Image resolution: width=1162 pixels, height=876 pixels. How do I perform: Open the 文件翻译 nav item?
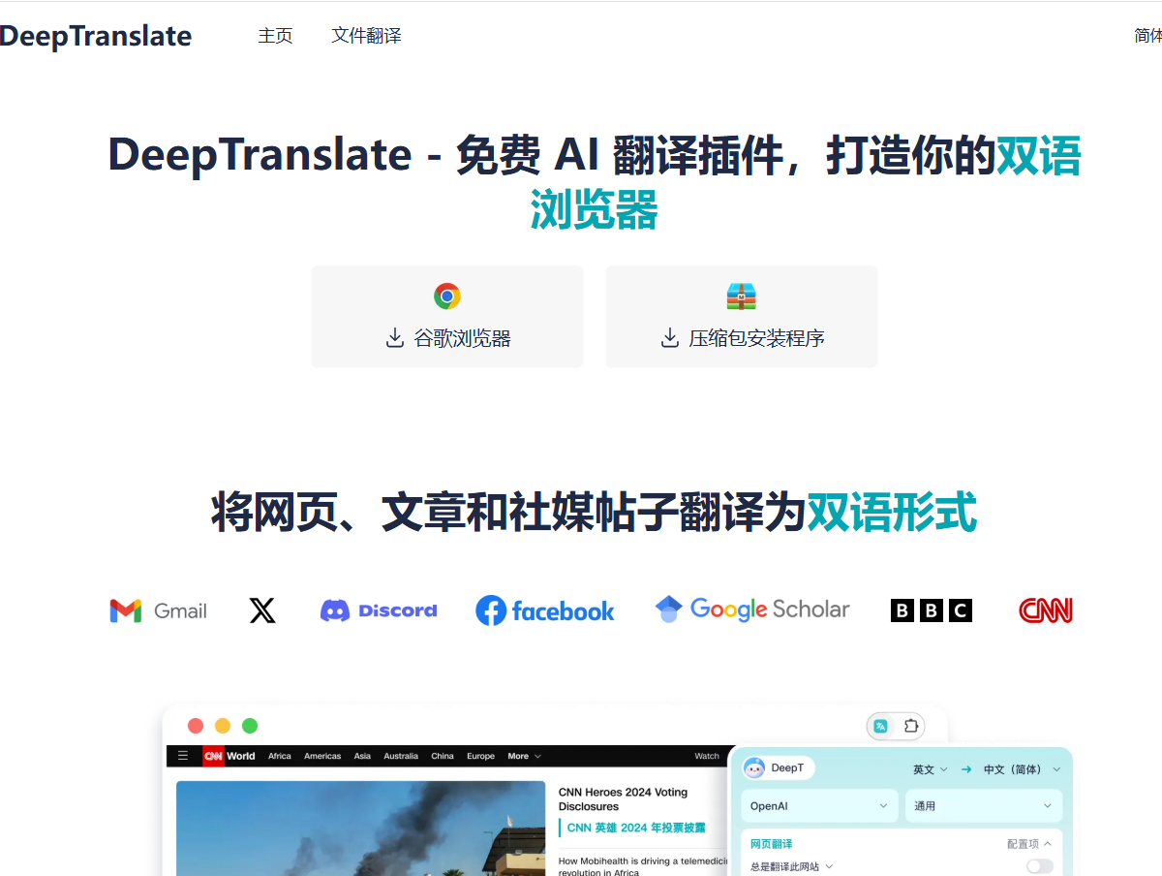click(x=366, y=36)
